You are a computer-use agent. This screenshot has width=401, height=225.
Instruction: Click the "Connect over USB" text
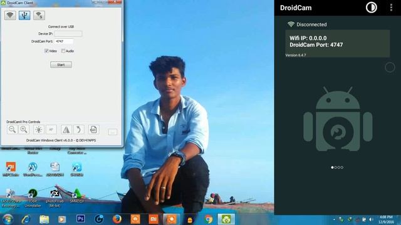pos(61,26)
